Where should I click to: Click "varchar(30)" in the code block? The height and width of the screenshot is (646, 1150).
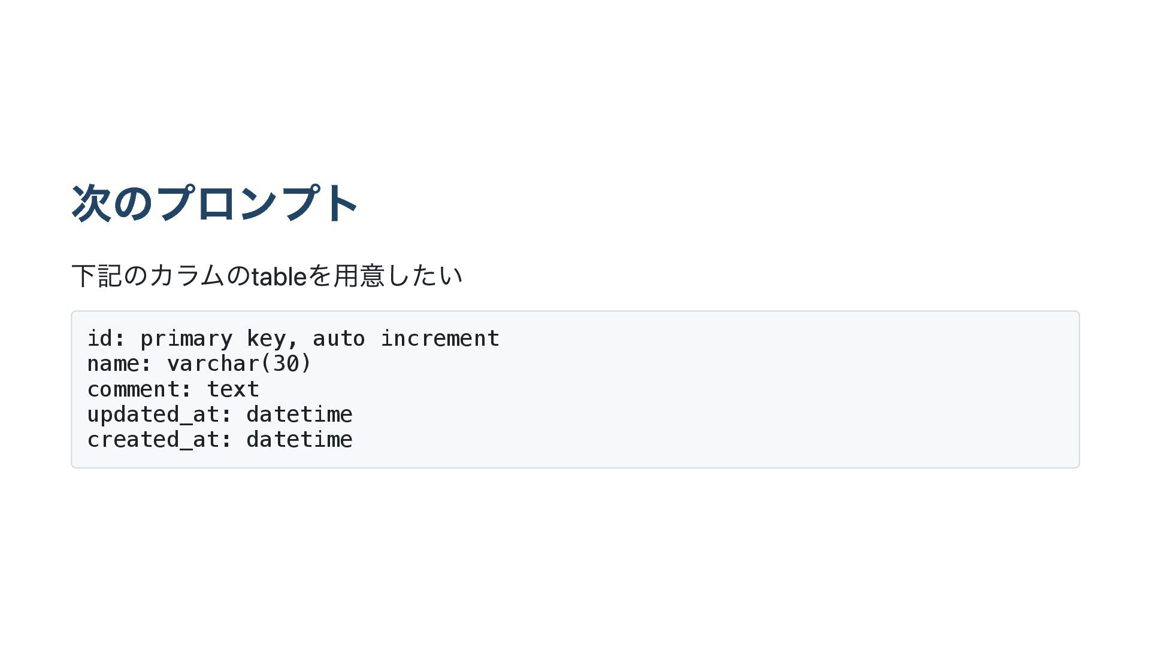[x=239, y=364]
